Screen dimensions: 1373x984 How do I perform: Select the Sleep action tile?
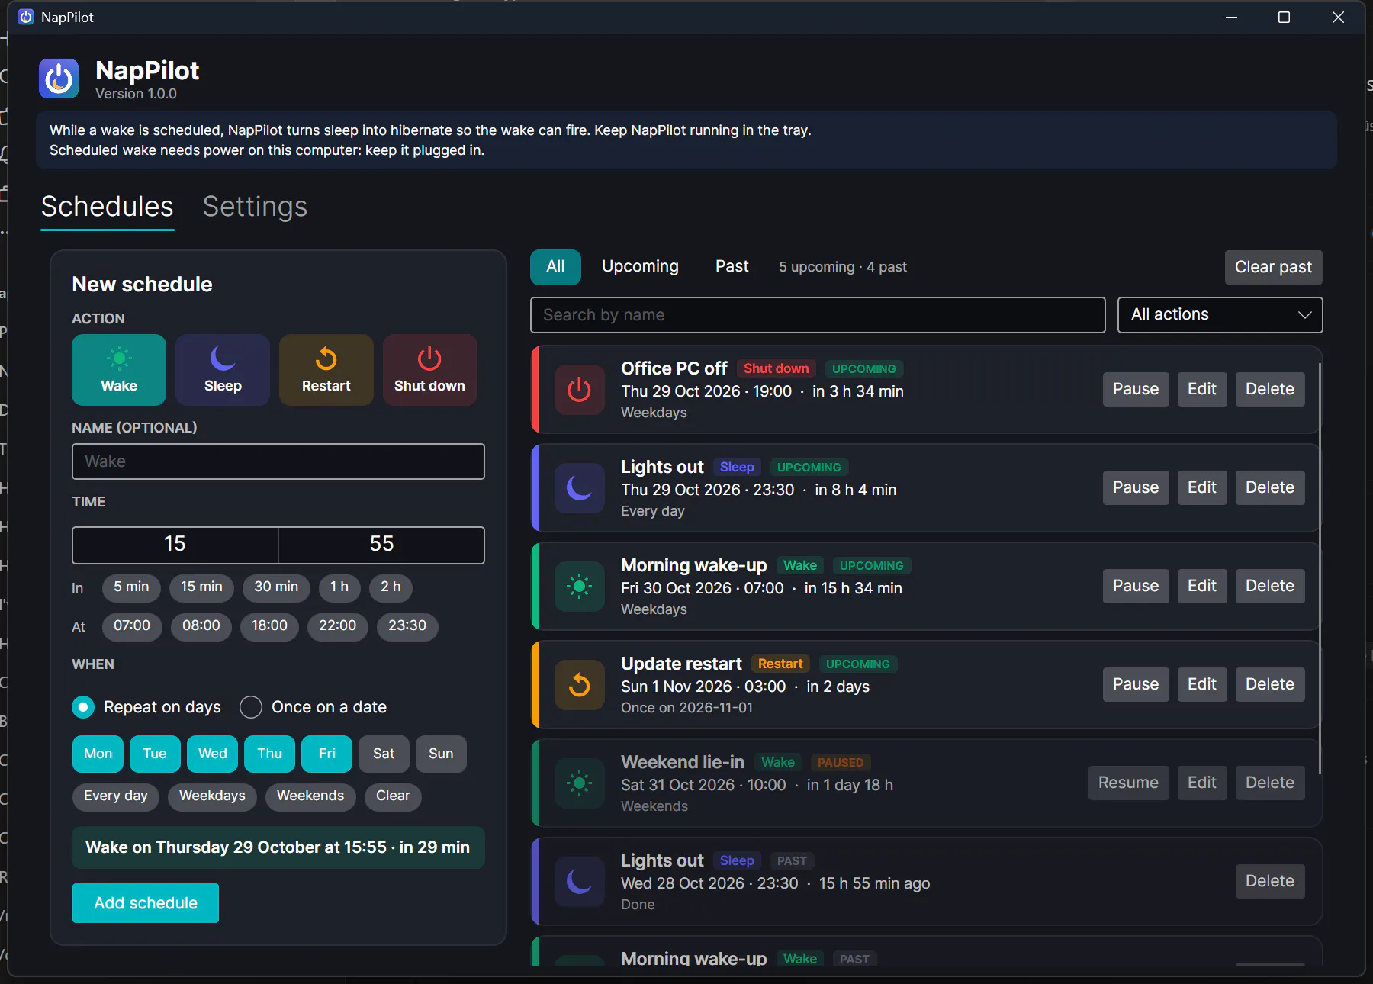point(223,370)
